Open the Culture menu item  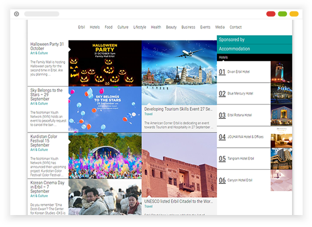123,27
